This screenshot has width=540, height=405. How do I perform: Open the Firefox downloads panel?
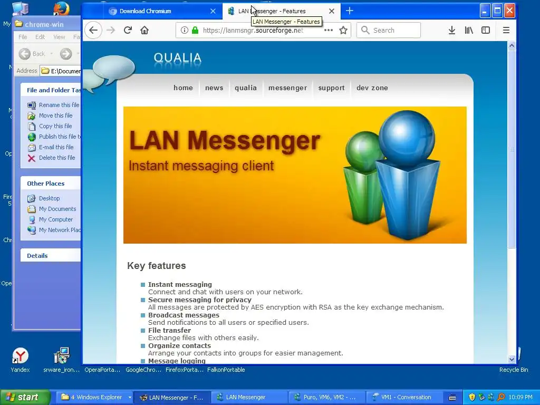[x=452, y=30]
